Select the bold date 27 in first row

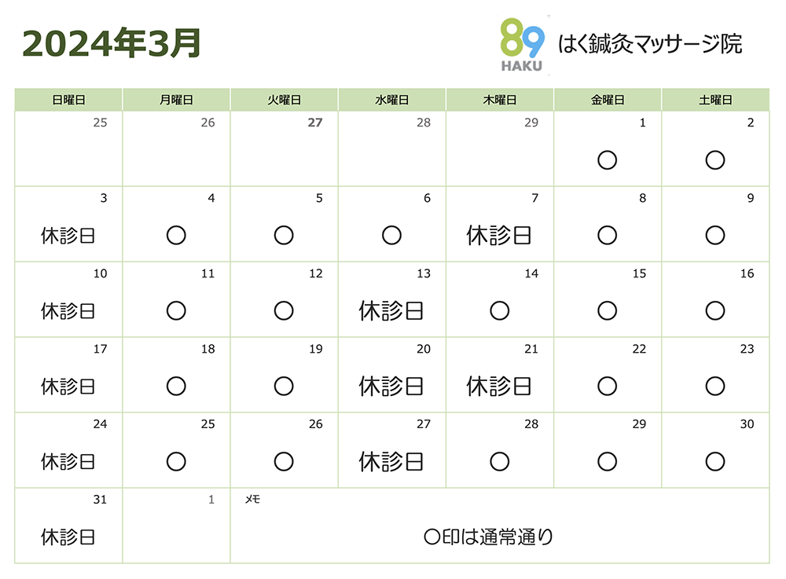315,123
